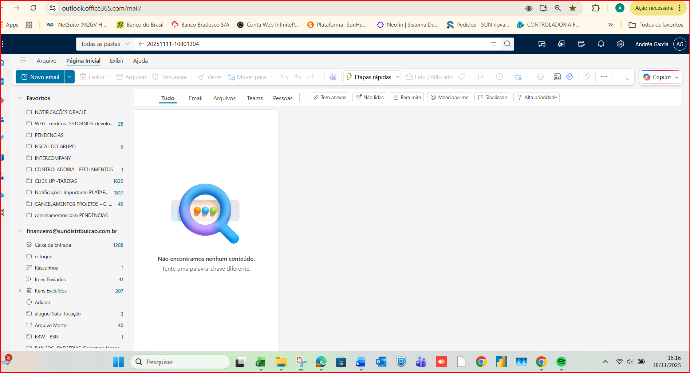
Task: Click the Windows taskbar Pesquisar field
Action: click(x=180, y=362)
